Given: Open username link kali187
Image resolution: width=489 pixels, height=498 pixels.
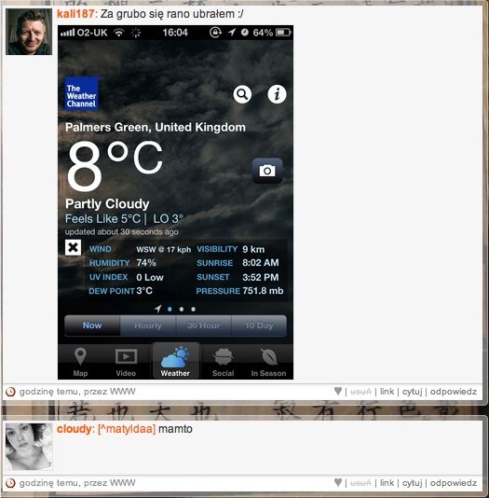Looking at the screenshot, I should coord(75,14).
